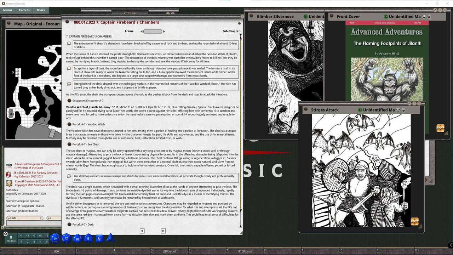
Task: Open the Books dropdown
Action: pyautogui.click(x=41, y=10)
